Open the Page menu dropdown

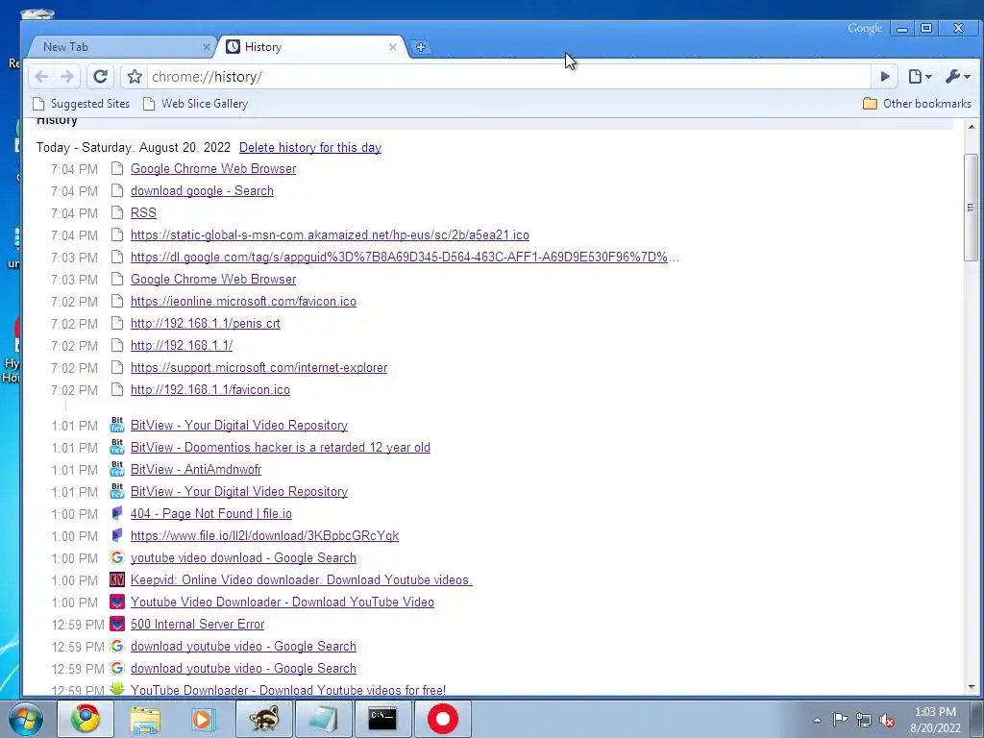click(x=920, y=77)
